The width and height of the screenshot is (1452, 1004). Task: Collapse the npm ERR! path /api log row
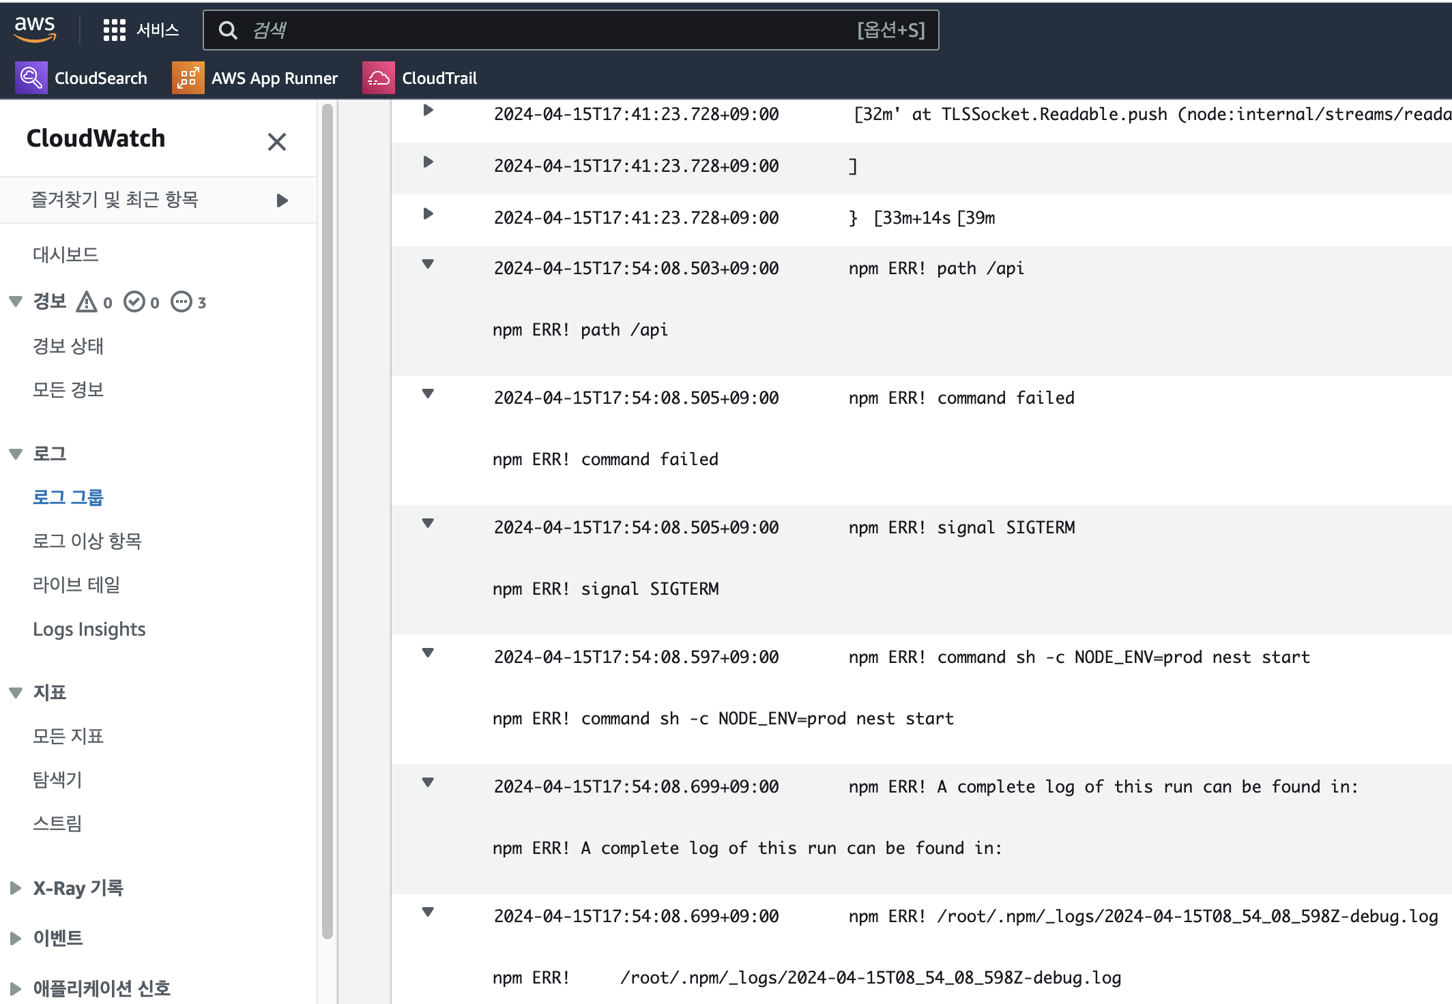[x=428, y=265]
